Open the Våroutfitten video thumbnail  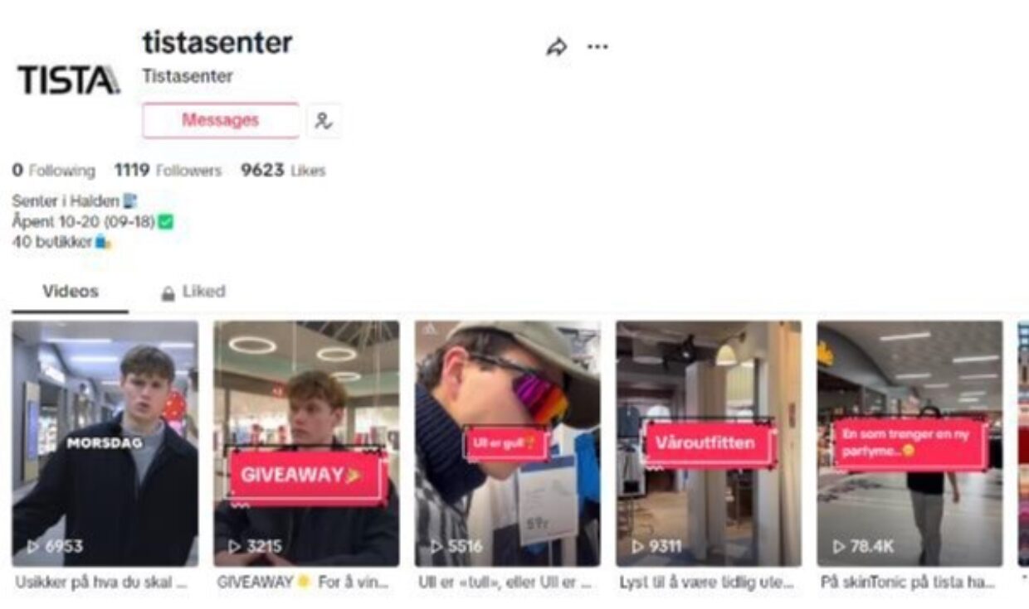pos(709,443)
